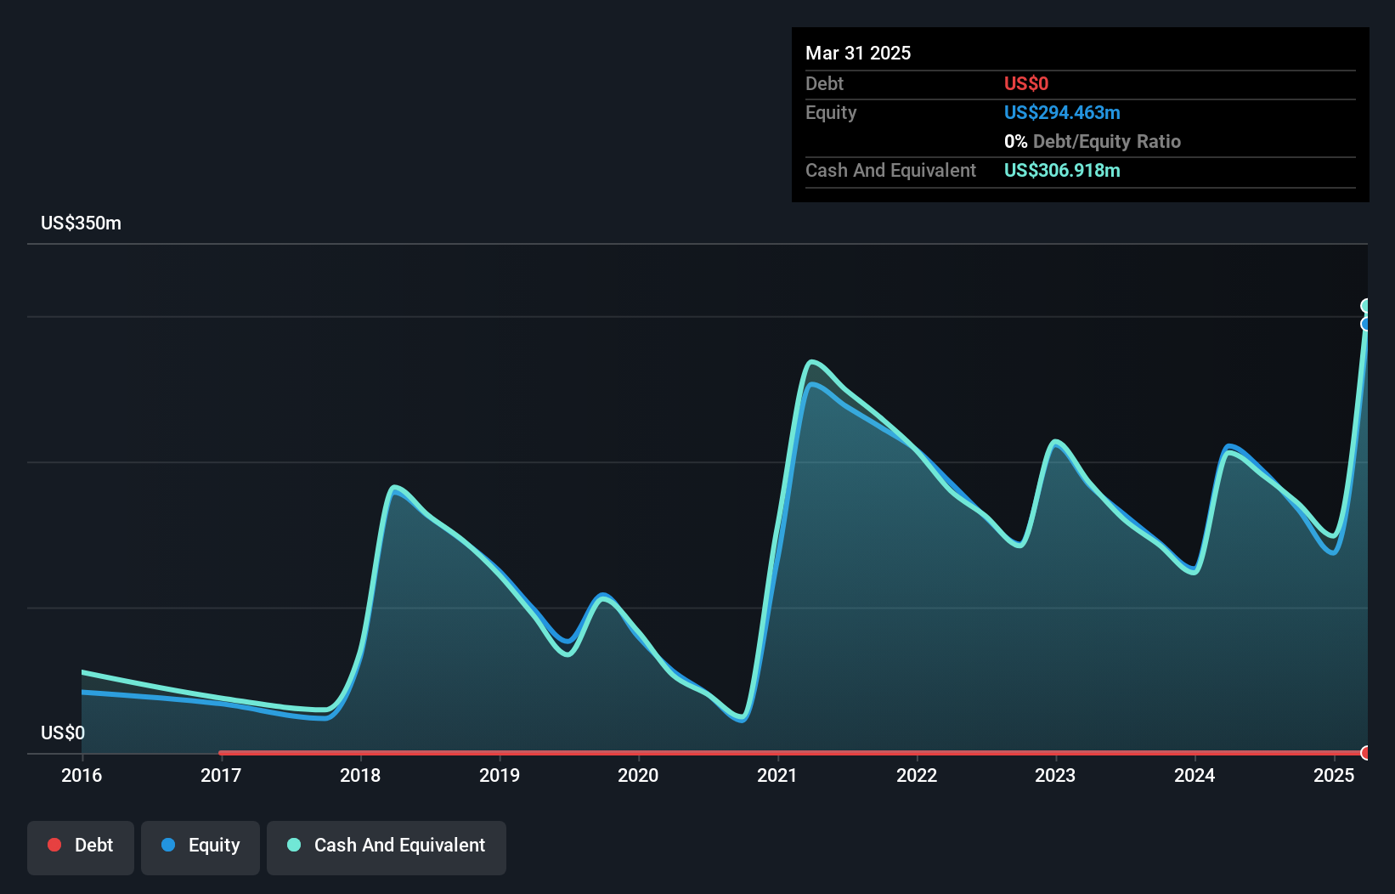Image resolution: width=1395 pixels, height=894 pixels.
Task: Click the red Debt legend dot
Action: click(54, 845)
